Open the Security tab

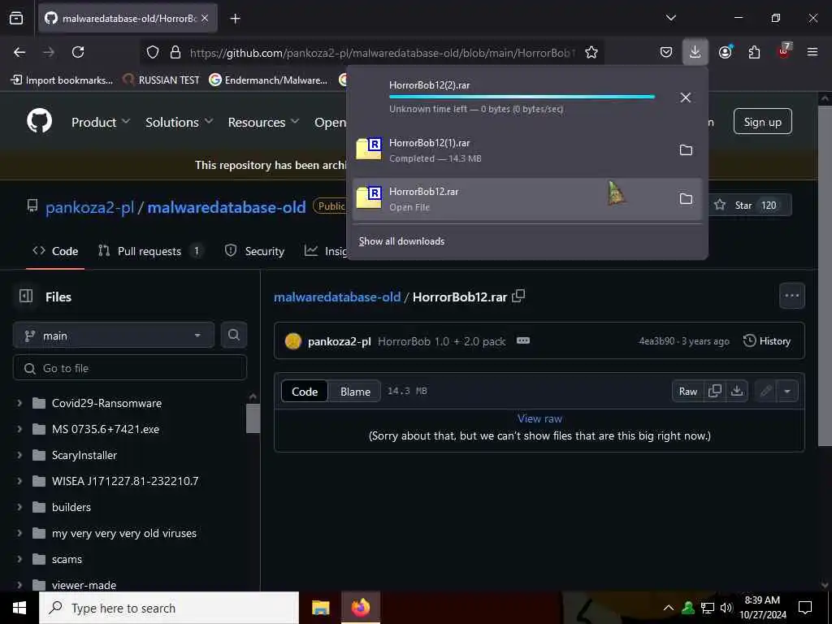click(x=254, y=251)
